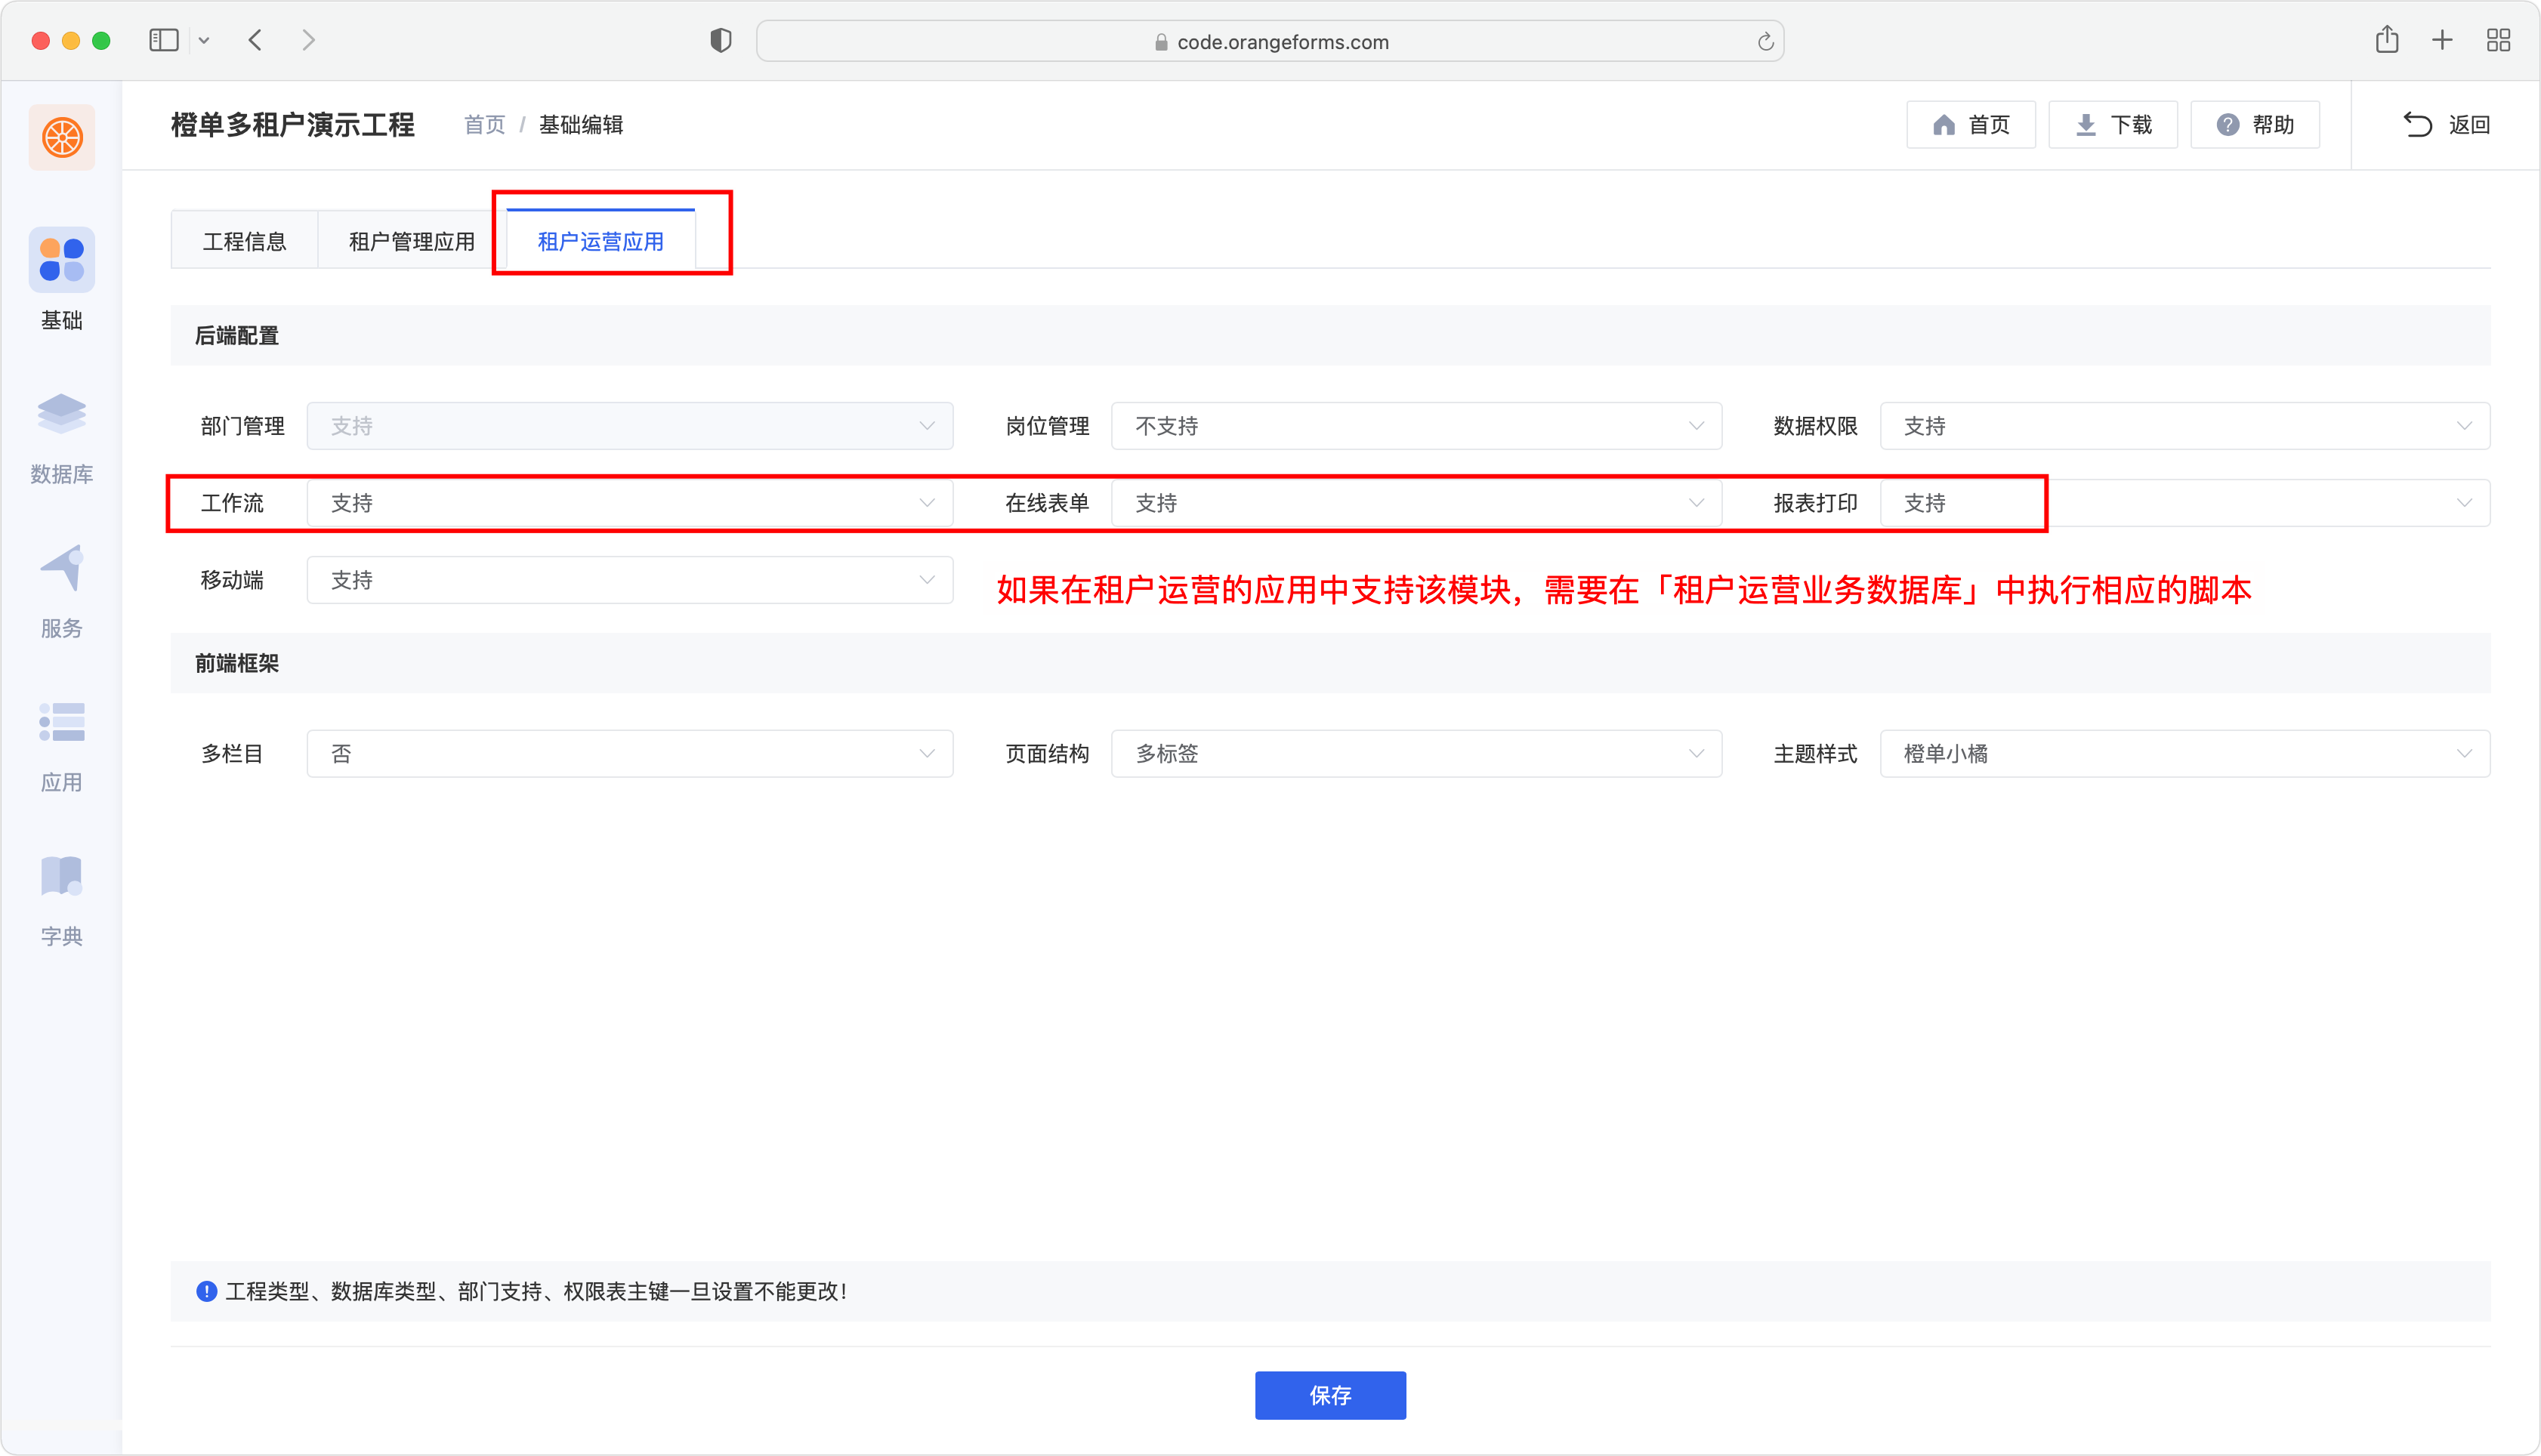Click the 返回 return button
The image size is (2541, 1456).
click(2446, 125)
